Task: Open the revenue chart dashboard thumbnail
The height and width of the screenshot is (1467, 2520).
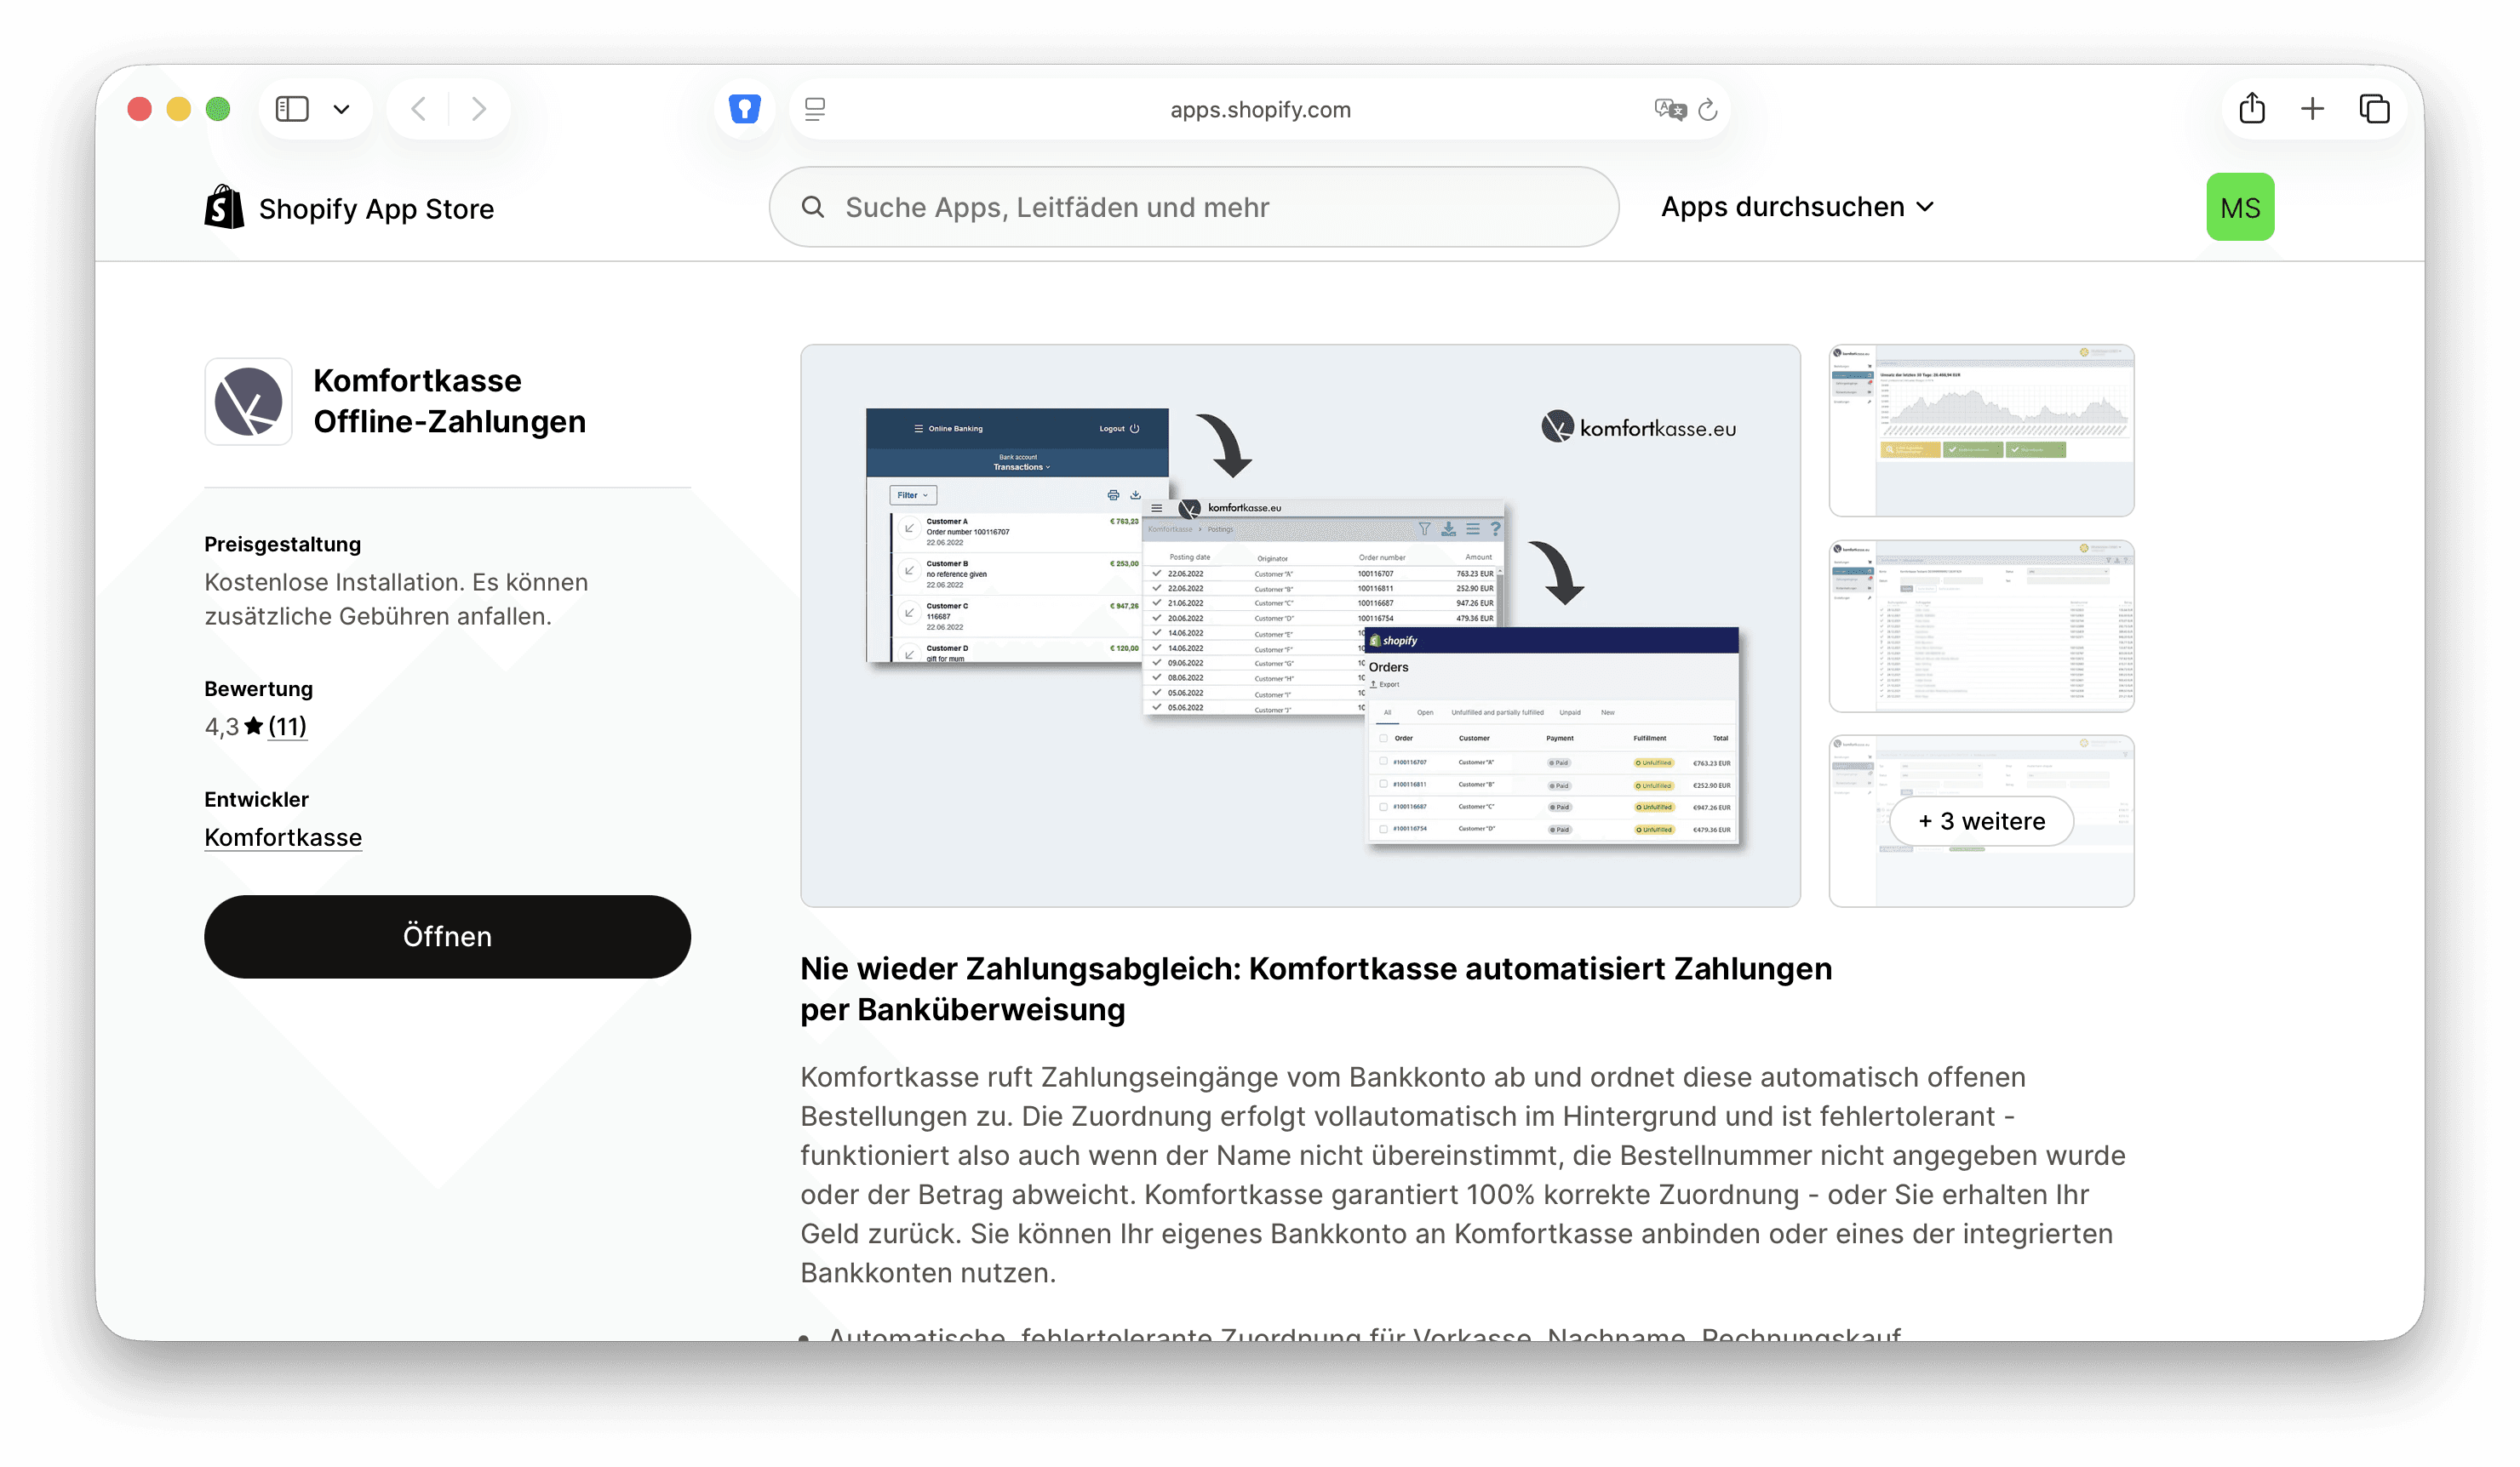Action: pyautogui.click(x=1981, y=431)
